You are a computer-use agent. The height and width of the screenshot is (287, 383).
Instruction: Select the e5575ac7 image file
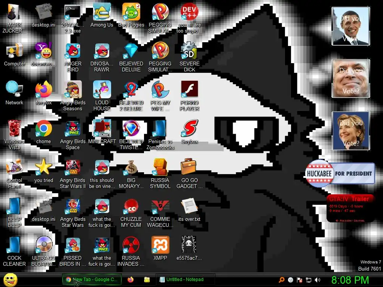(x=190, y=249)
